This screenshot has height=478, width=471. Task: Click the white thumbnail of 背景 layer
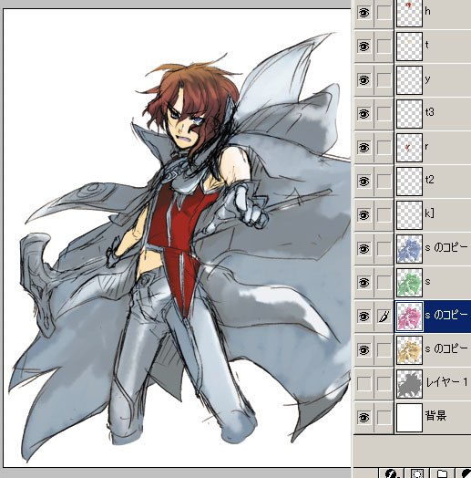409,417
